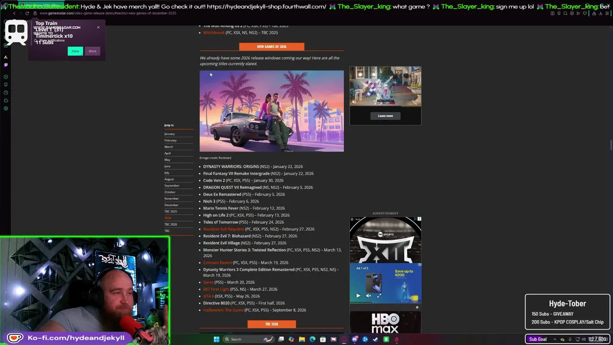The height and width of the screenshot is (345, 613).
Task: Open Copilot from the taskbar
Action: tap(291, 339)
